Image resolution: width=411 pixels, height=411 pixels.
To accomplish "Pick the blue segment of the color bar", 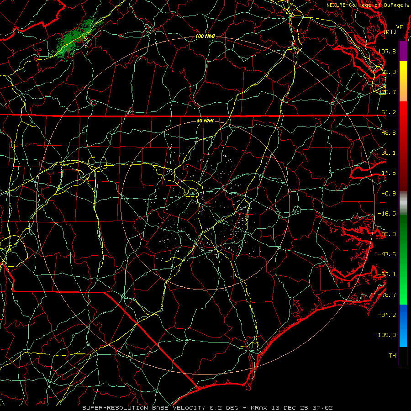I will 403,326.
